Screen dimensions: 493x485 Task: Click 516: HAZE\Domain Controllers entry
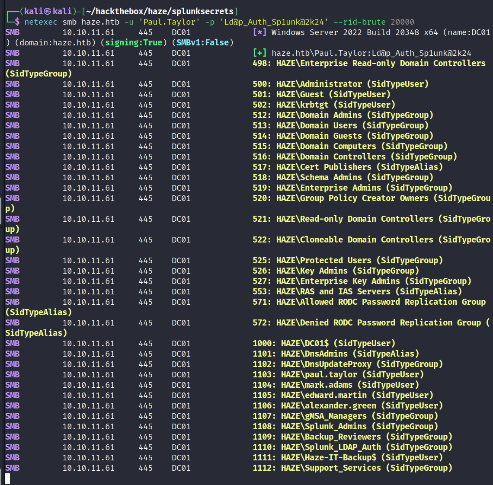pyautogui.click(x=355, y=157)
